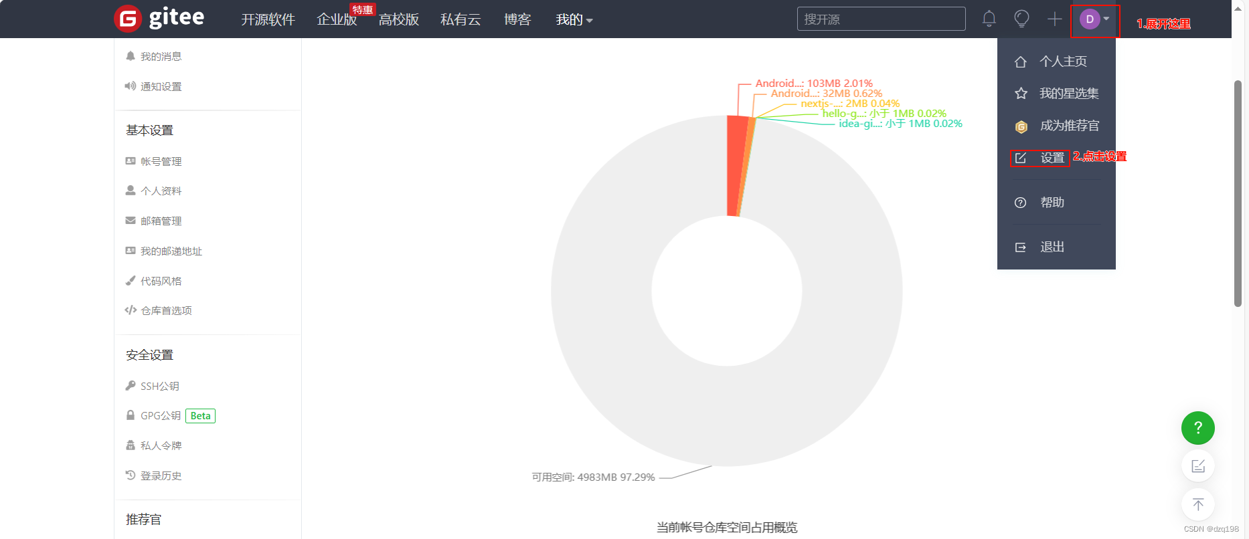Open 我的消息 in sidebar
Image resolution: width=1249 pixels, height=539 pixels.
(161, 57)
